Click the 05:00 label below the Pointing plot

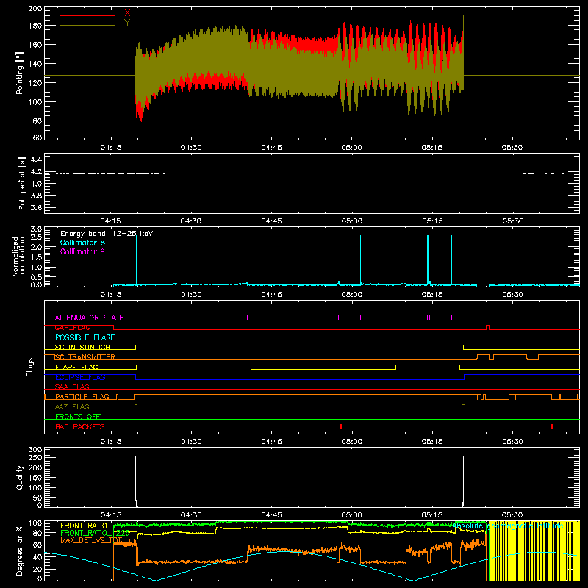coord(352,148)
